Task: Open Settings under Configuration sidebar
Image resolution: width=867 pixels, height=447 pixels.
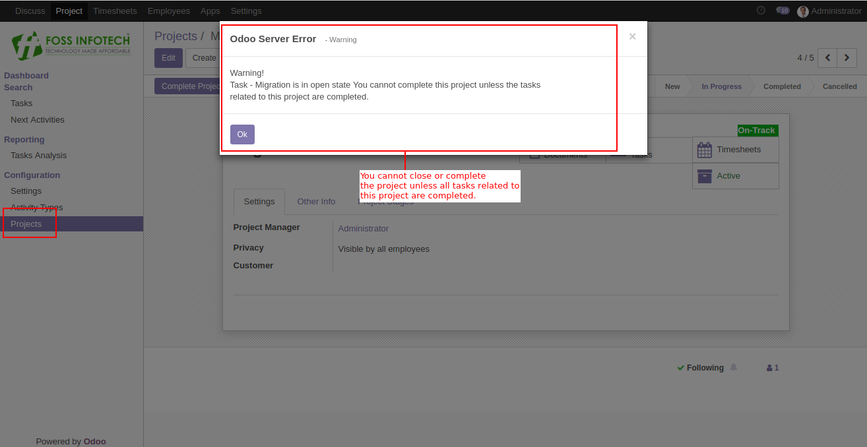Action: 26,191
